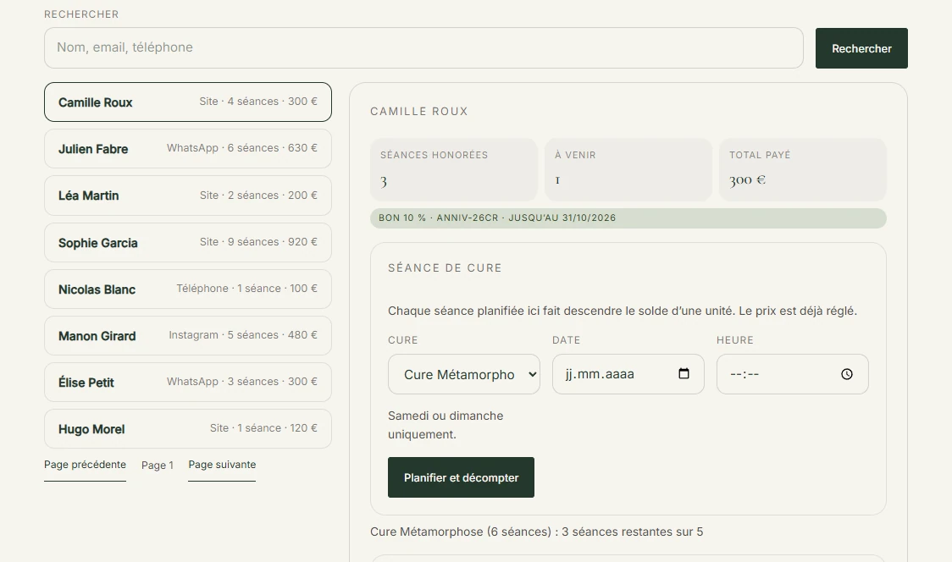Select client Nicolas Blanc in list

click(x=188, y=289)
